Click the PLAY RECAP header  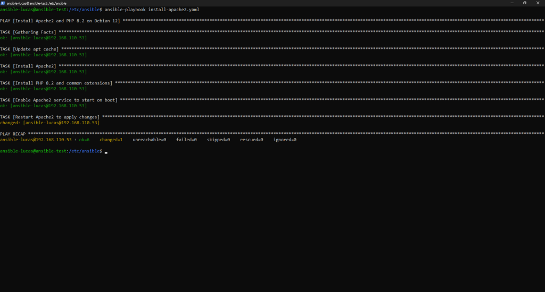[13, 134]
